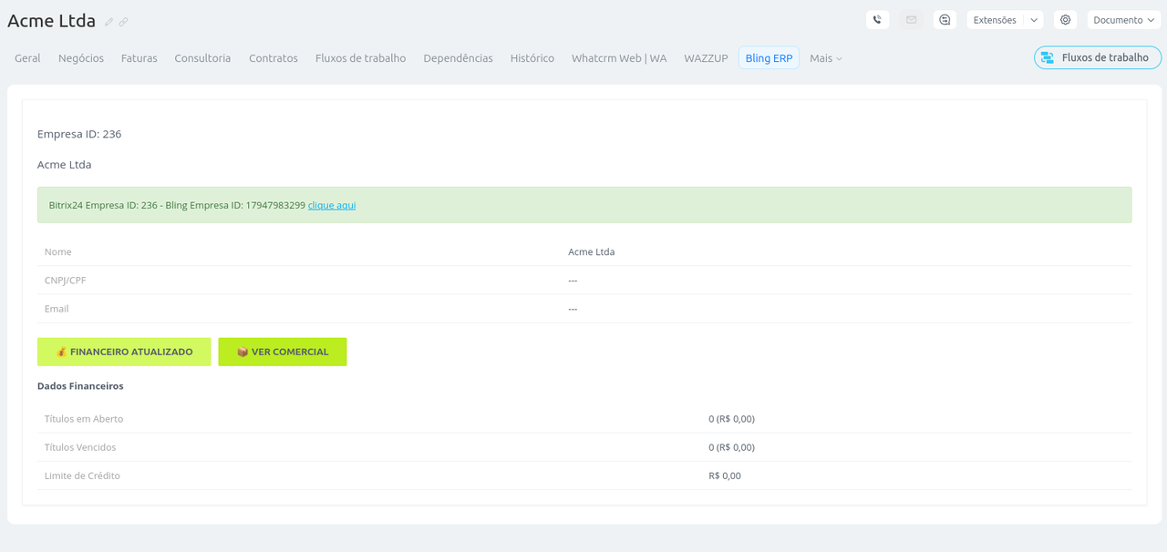Open settings with the gear icon
Screen dimensions: 1167x552
[1065, 20]
